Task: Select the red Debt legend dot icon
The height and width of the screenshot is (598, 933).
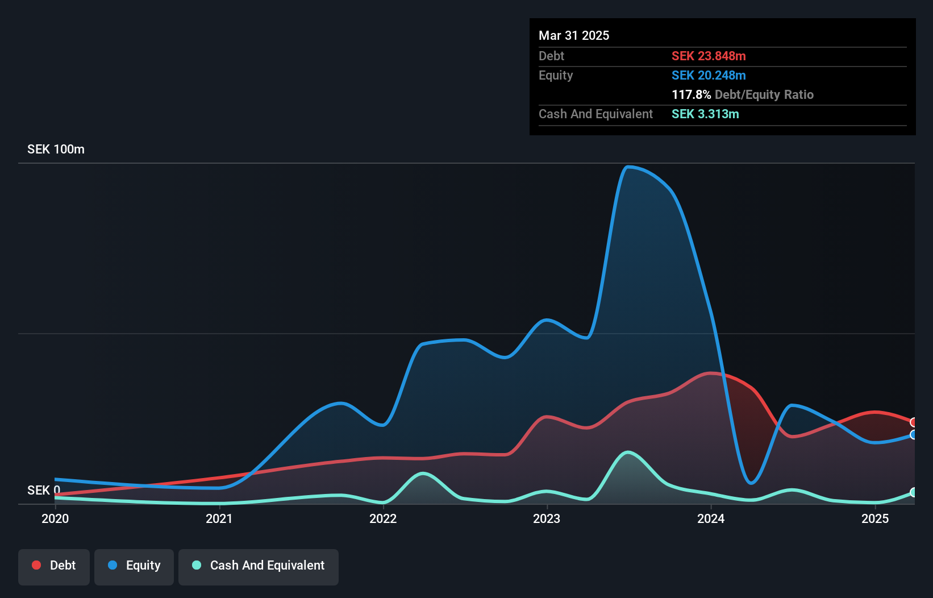Action: [x=36, y=565]
